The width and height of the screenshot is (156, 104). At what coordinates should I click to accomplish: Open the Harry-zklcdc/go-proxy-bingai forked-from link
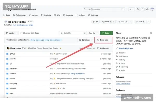click(23, 25)
